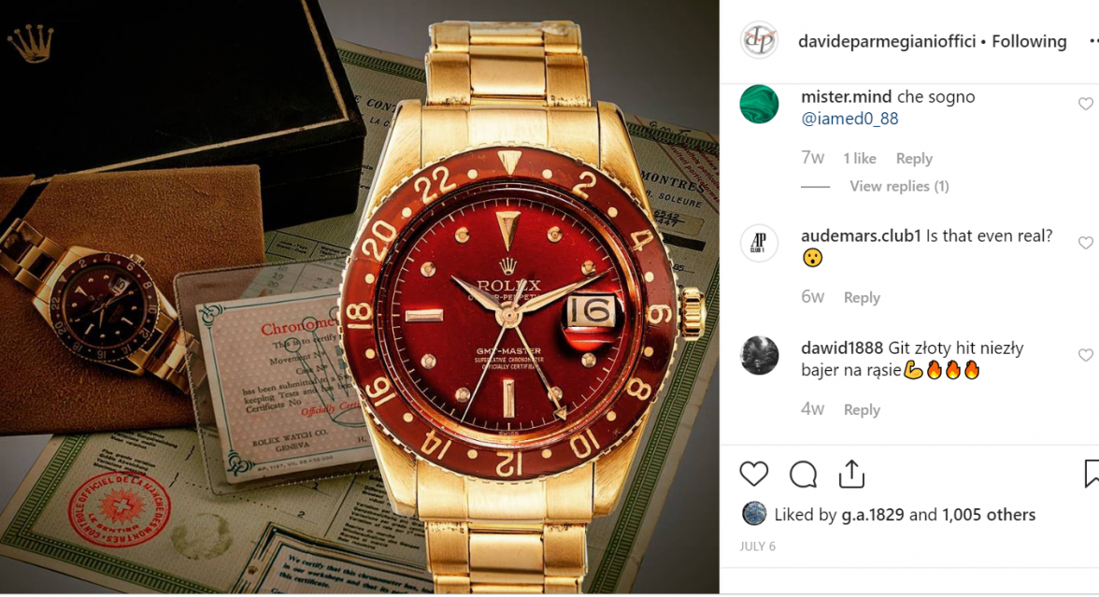This screenshot has width=1099, height=597.
Task: Open the g.a.1829 liker profile
Action: click(872, 514)
